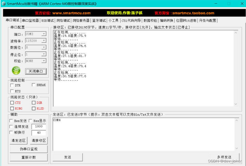Click the line 温度:27.1湿度:81.7

tap(70, 56)
